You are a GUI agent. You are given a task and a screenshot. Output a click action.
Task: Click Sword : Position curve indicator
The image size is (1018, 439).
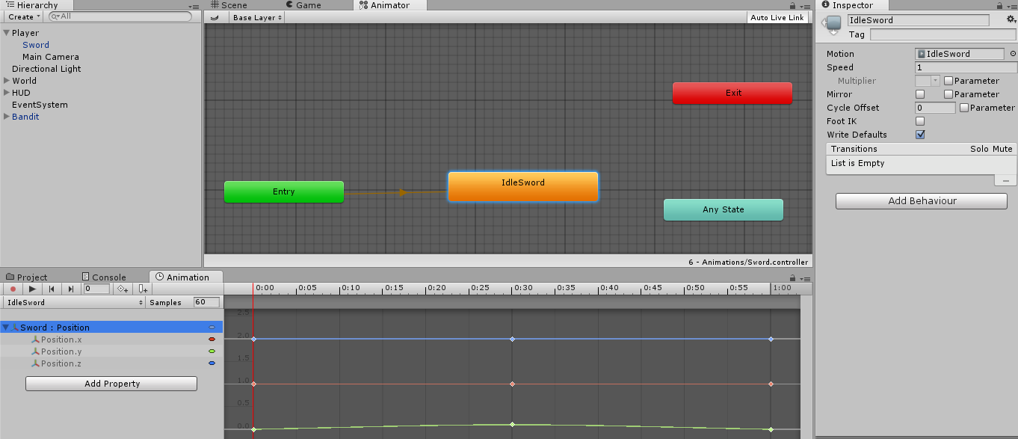[212, 328]
